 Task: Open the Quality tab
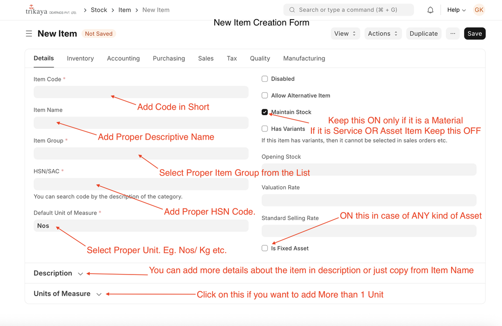pos(260,58)
